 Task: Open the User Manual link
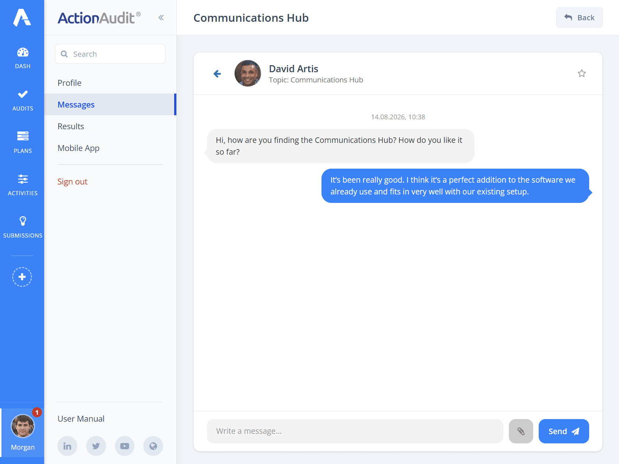click(x=81, y=419)
